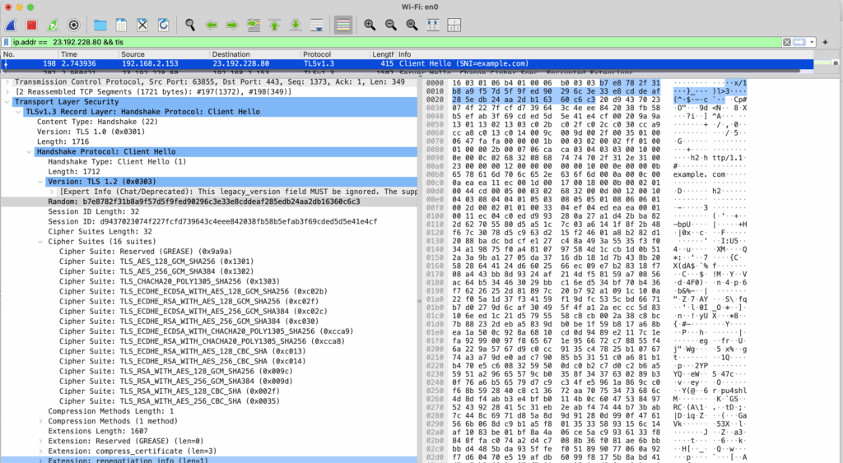The image size is (843, 463).
Task: Jump to first packet up-arrow icon
Action: point(274,25)
